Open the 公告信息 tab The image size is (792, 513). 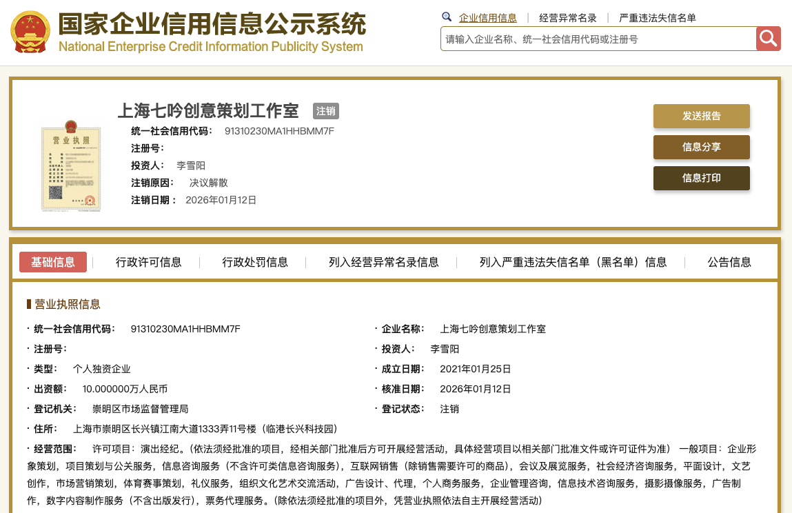pyautogui.click(x=729, y=262)
